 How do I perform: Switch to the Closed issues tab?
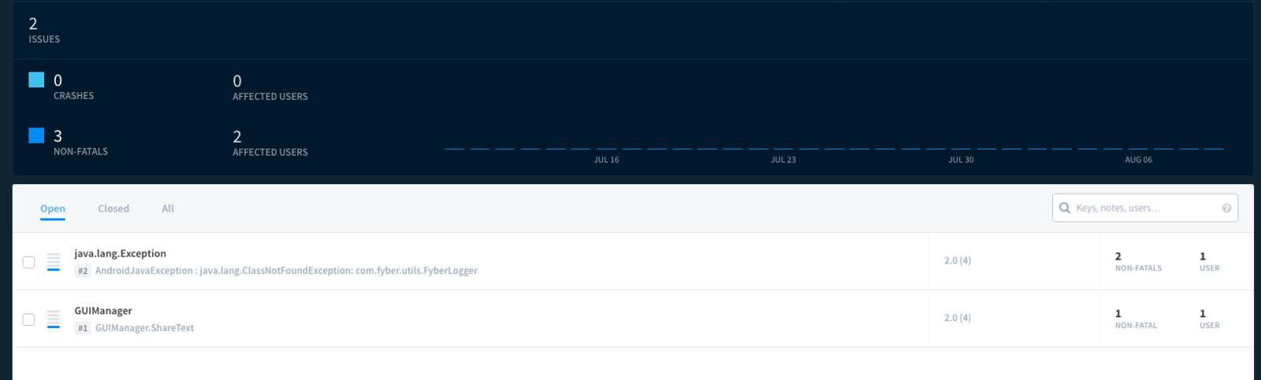[113, 208]
